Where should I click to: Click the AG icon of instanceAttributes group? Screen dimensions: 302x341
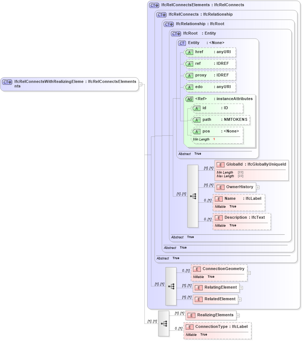coord(189,99)
